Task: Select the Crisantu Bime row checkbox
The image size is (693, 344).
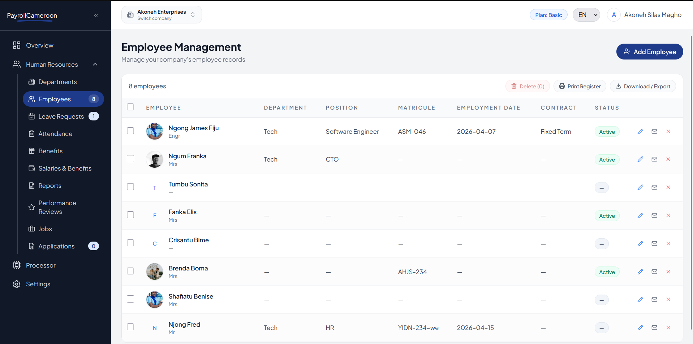Action: click(130, 243)
